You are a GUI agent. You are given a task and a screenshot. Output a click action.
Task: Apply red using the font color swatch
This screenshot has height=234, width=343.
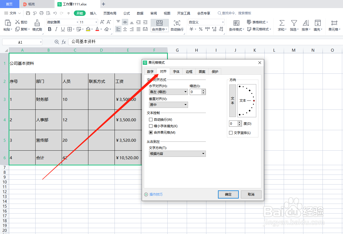pyautogui.click(x=97, y=29)
